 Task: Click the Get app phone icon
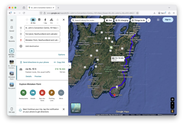coord(12,109)
